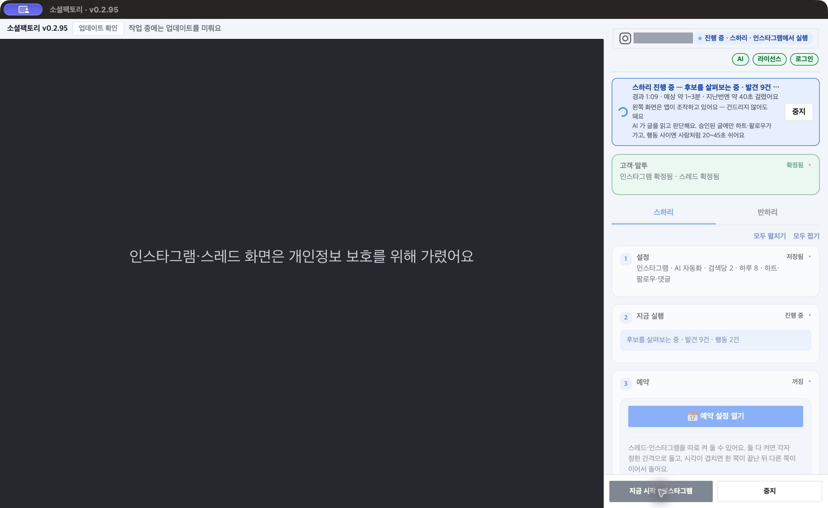The height and width of the screenshot is (508, 828).
Task: Click 모두 접기 link
Action: point(806,236)
